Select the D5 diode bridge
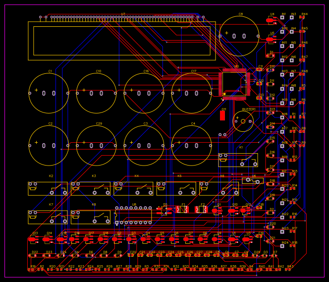Viewport: 329px width, 282px height. tap(164, 211)
